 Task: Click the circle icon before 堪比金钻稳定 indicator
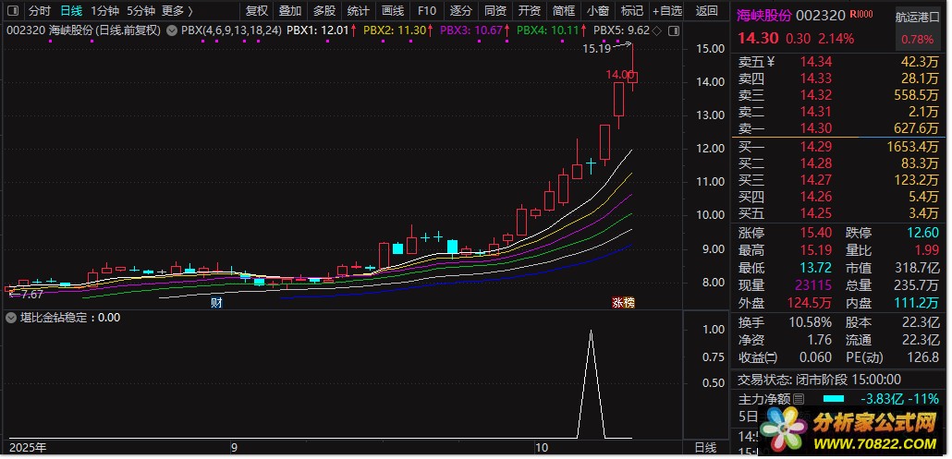(x=10, y=317)
